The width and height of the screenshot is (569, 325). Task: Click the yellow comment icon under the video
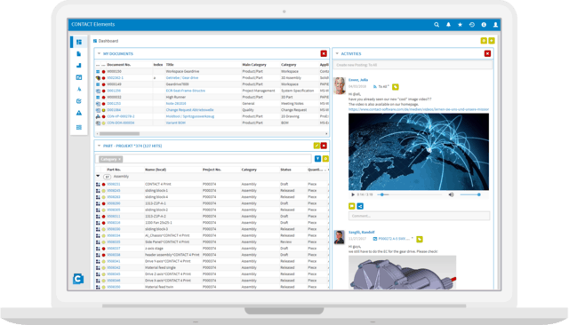(x=352, y=206)
